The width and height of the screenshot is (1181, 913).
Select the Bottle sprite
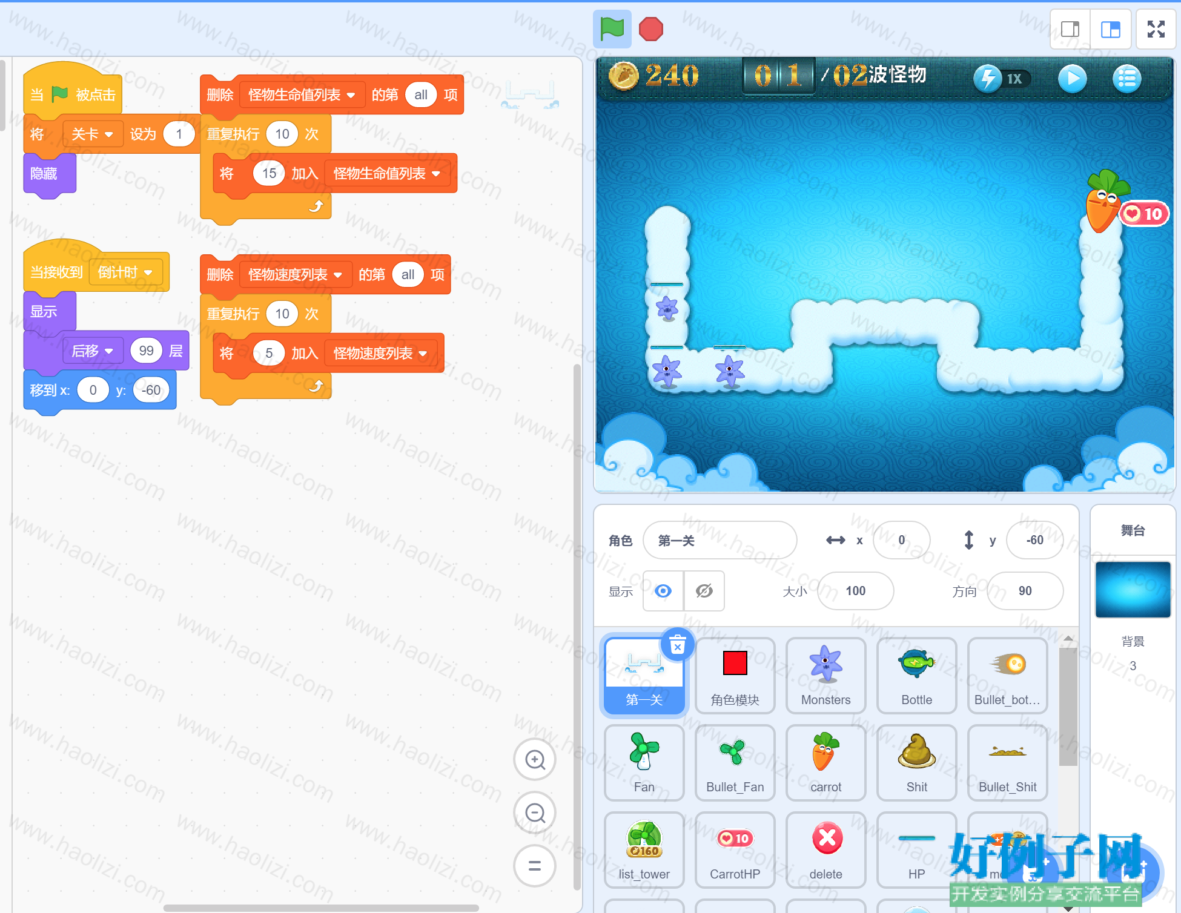pos(917,675)
